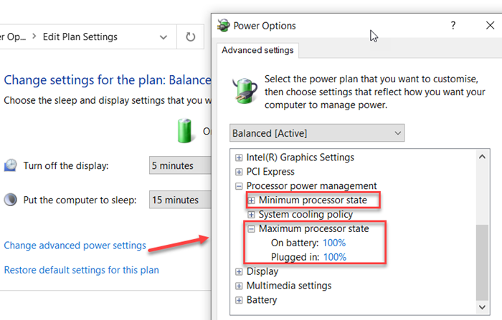Click Restore default settings for this plan

81,270
